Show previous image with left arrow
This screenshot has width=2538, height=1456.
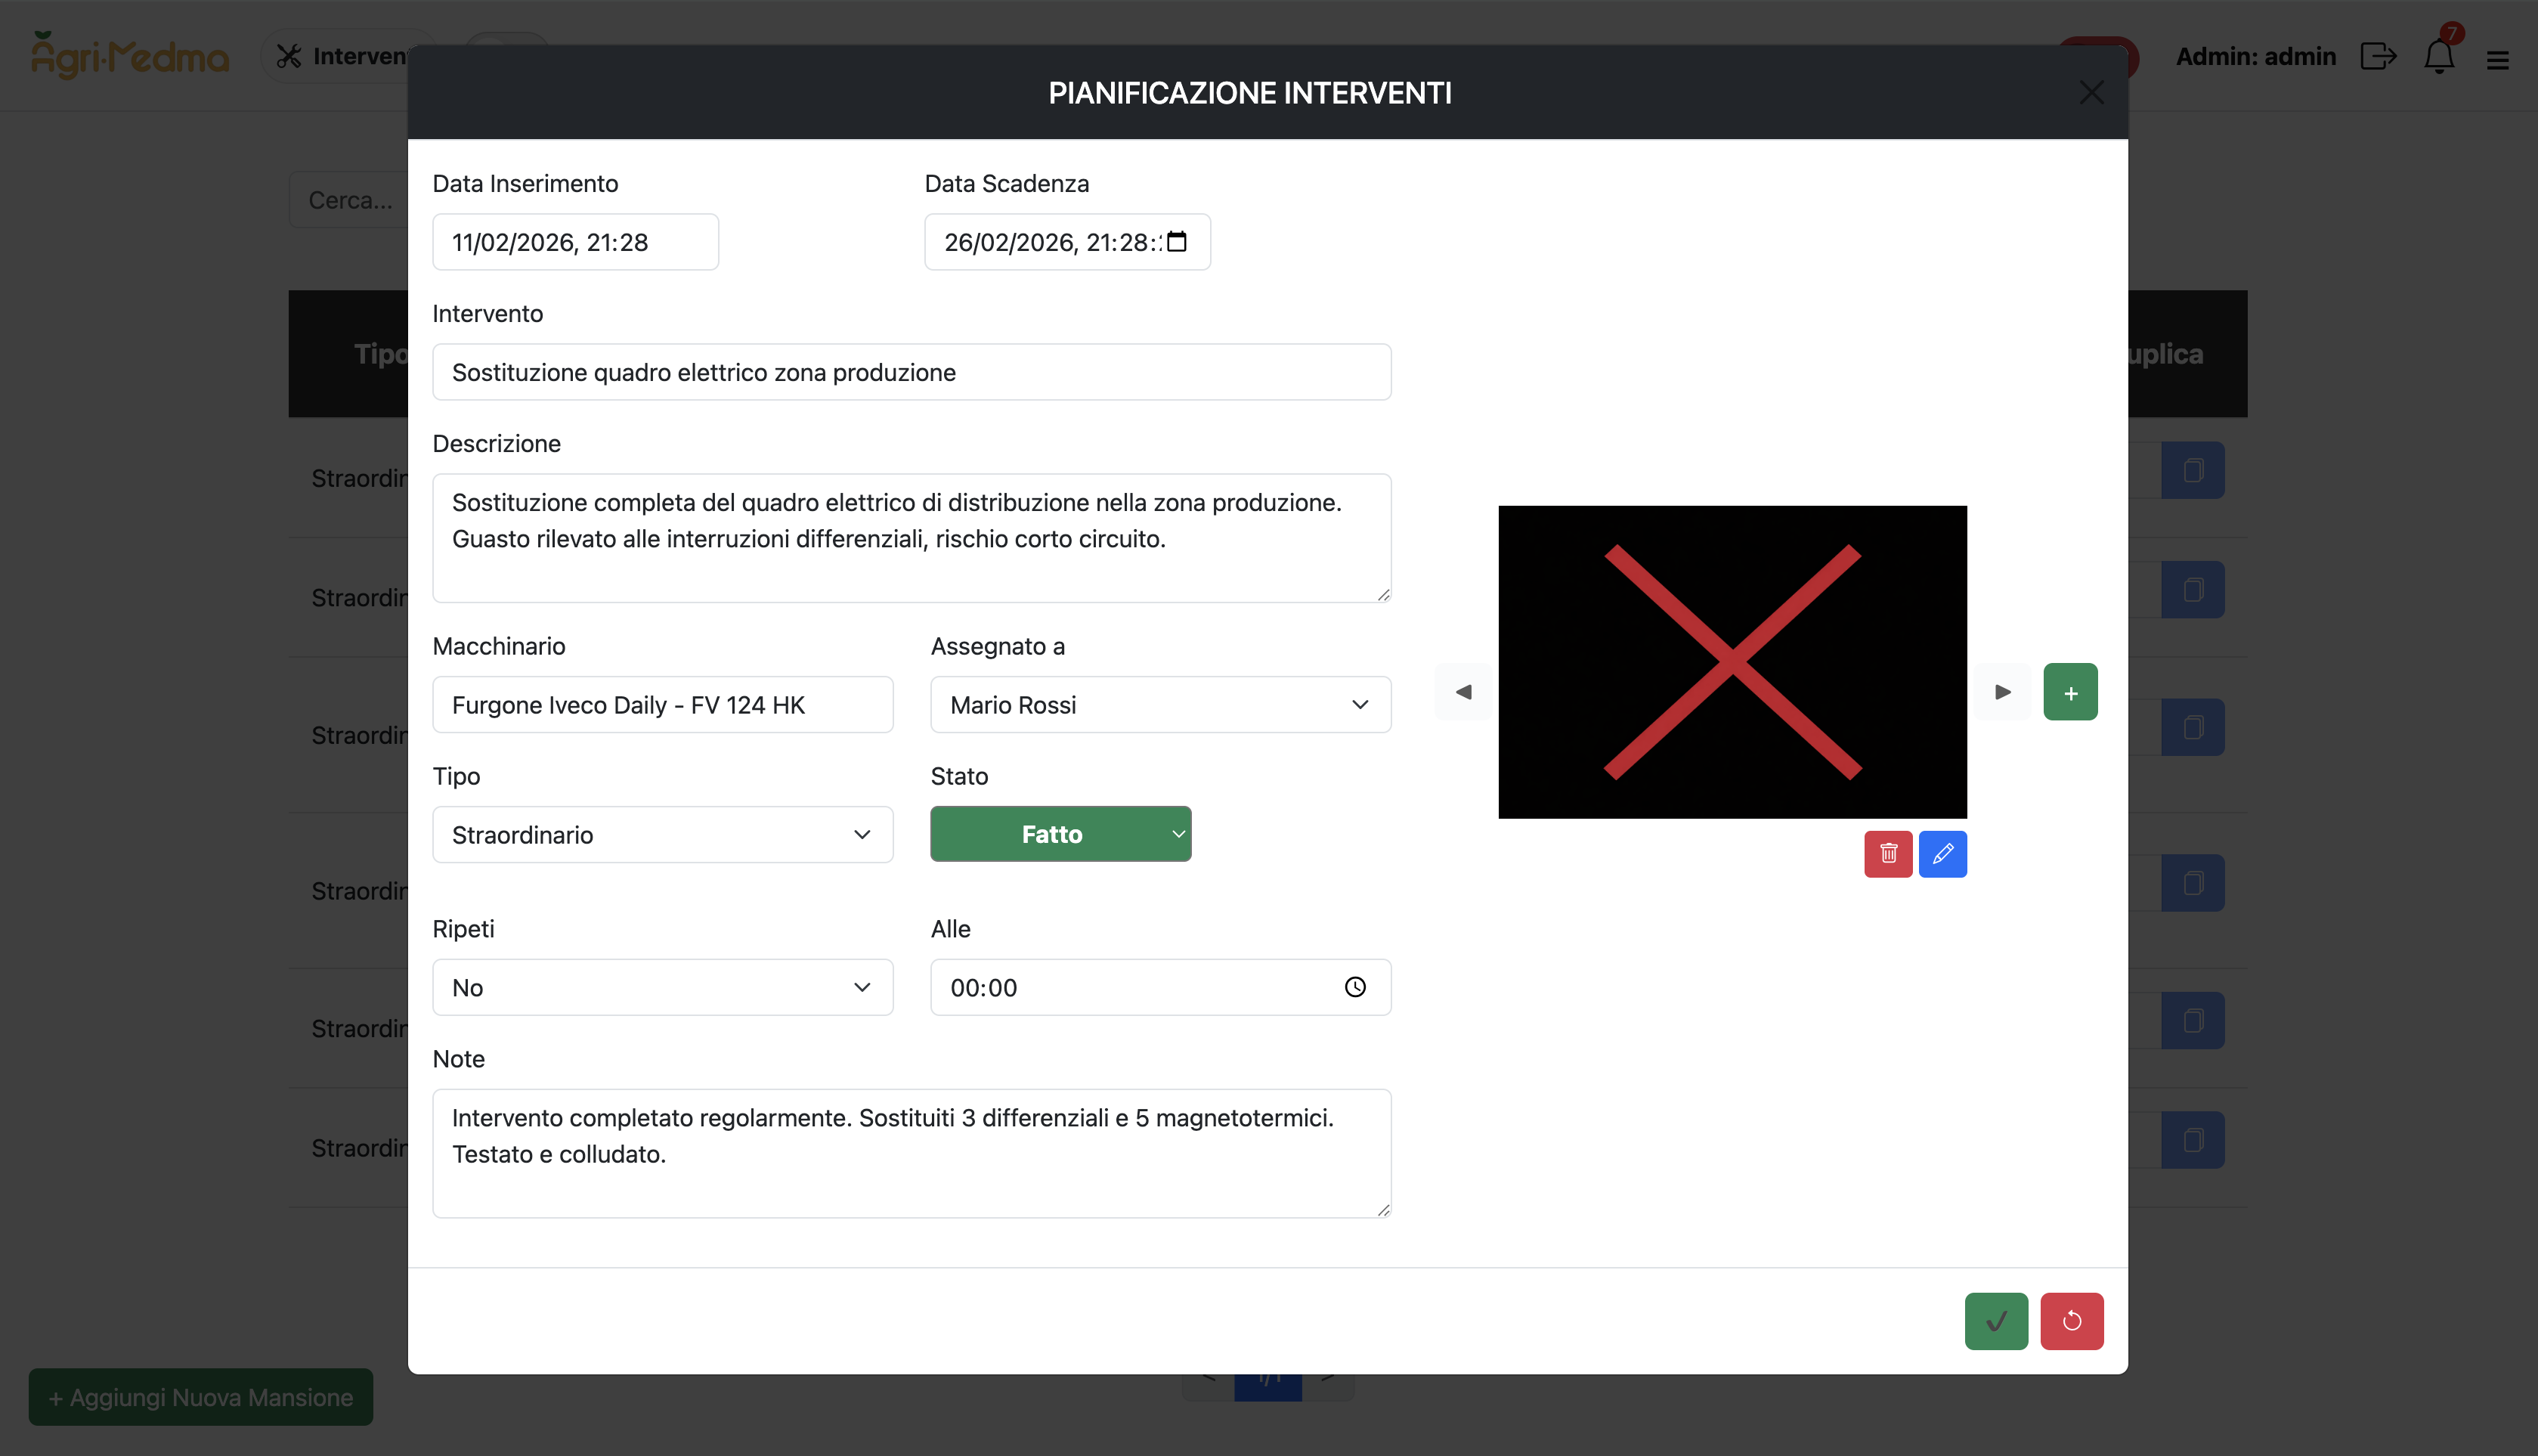pyautogui.click(x=1463, y=692)
